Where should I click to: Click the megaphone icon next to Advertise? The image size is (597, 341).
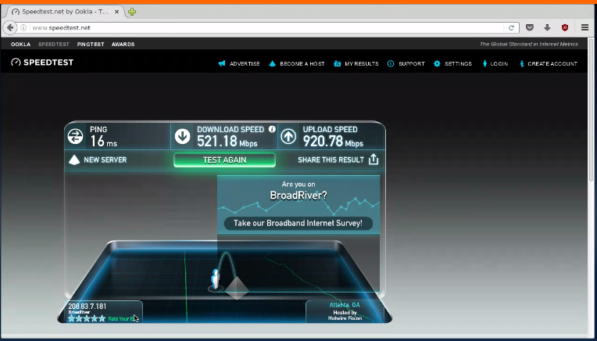pyautogui.click(x=222, y=63)
